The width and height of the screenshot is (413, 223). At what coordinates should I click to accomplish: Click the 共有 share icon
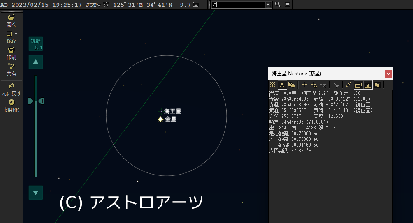click(x=11, y=66)
